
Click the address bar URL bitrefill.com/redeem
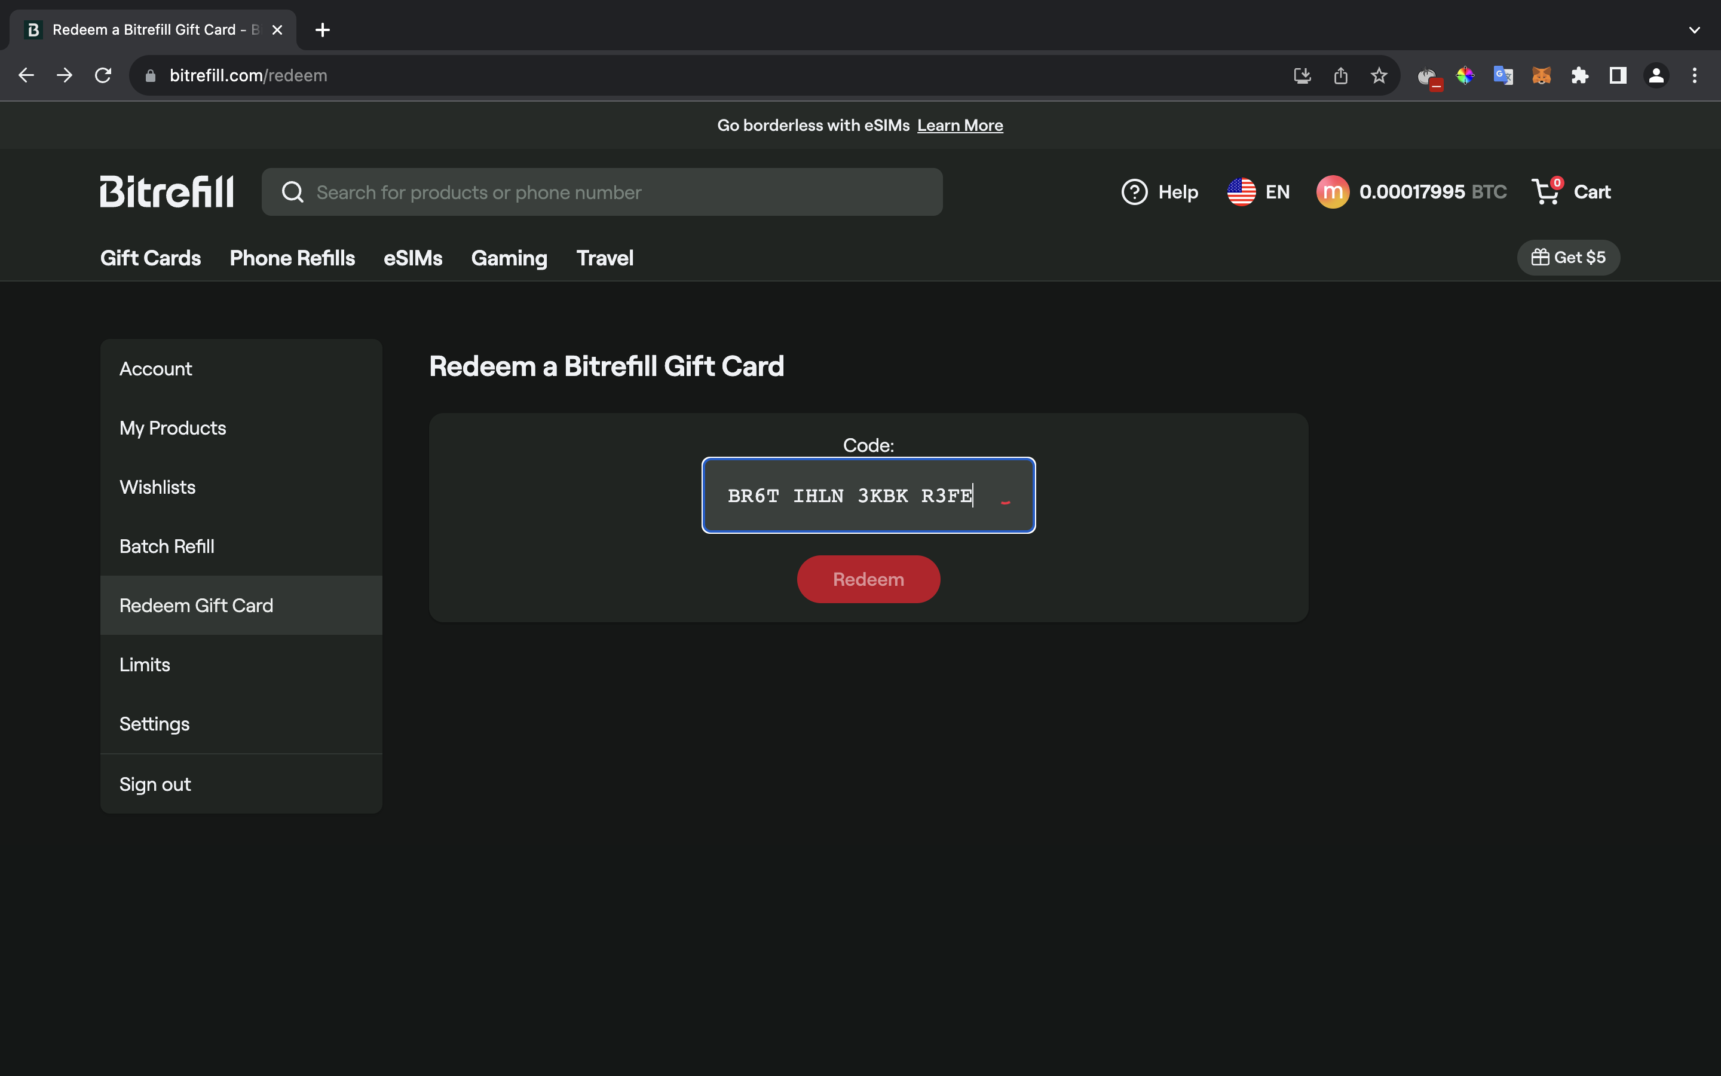coord(248,75)
